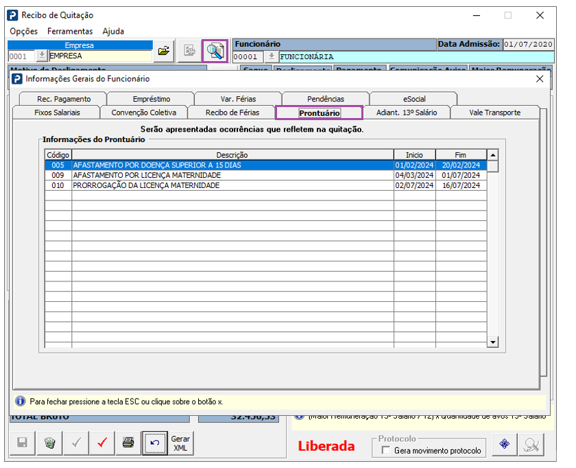Screen dimensions: 576x468
Task: Select row AFASTAMENTO POR DOENÇA SUPERIOR A 15 DIAS
Action: 266,165
